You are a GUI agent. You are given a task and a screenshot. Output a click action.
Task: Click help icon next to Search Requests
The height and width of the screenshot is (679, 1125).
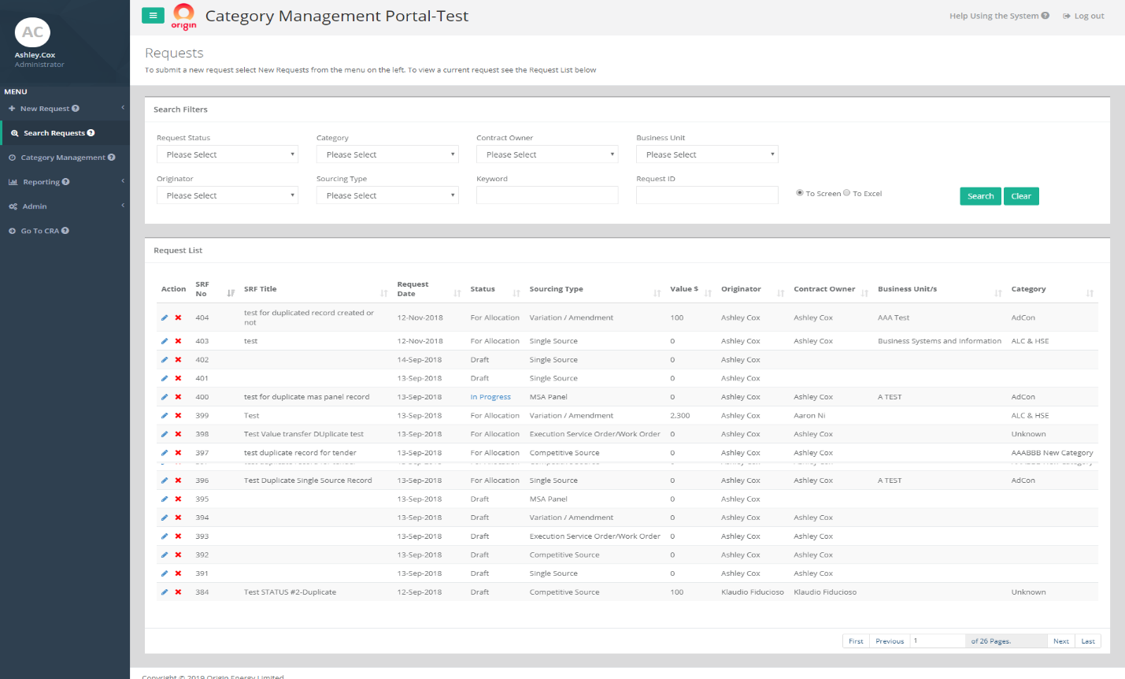click(91, 133)
